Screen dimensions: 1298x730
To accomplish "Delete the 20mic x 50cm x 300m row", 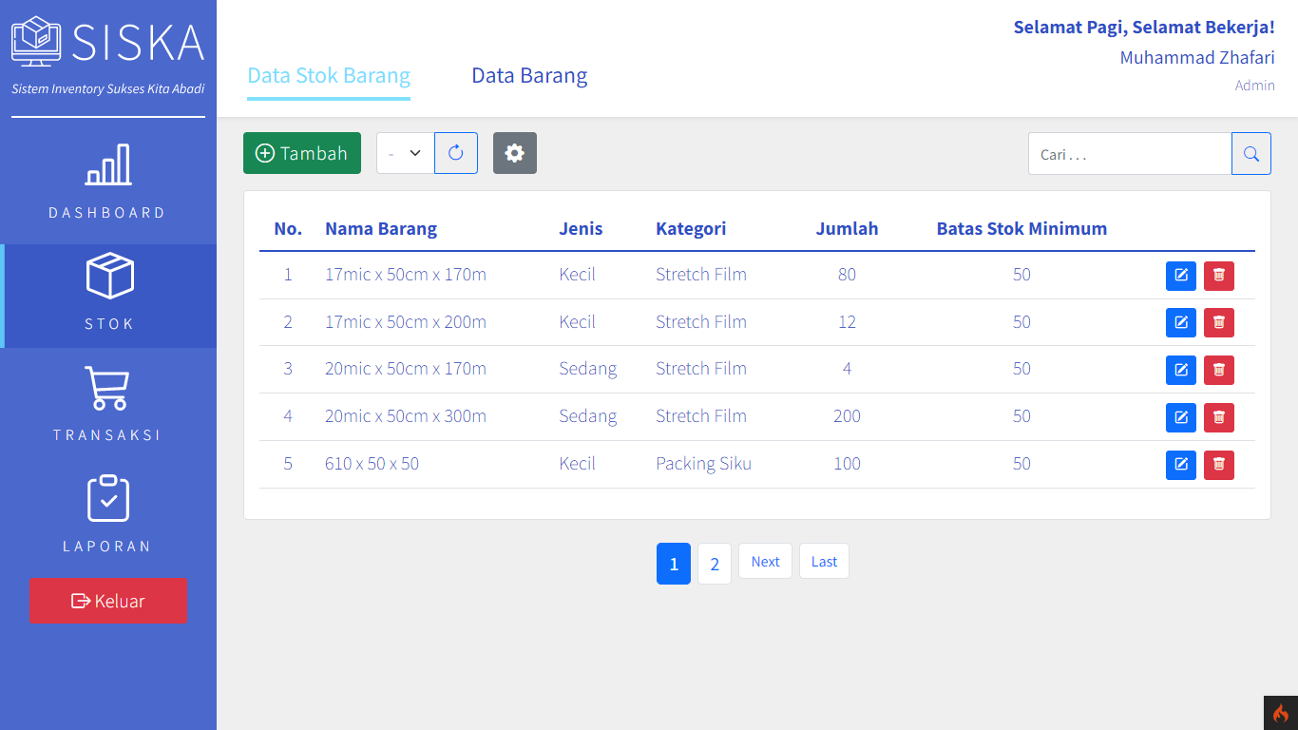I will tap(1219, 417).
